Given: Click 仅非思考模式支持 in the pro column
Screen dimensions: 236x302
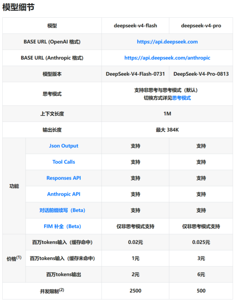Looking at the screenshot, I should 201,226.
